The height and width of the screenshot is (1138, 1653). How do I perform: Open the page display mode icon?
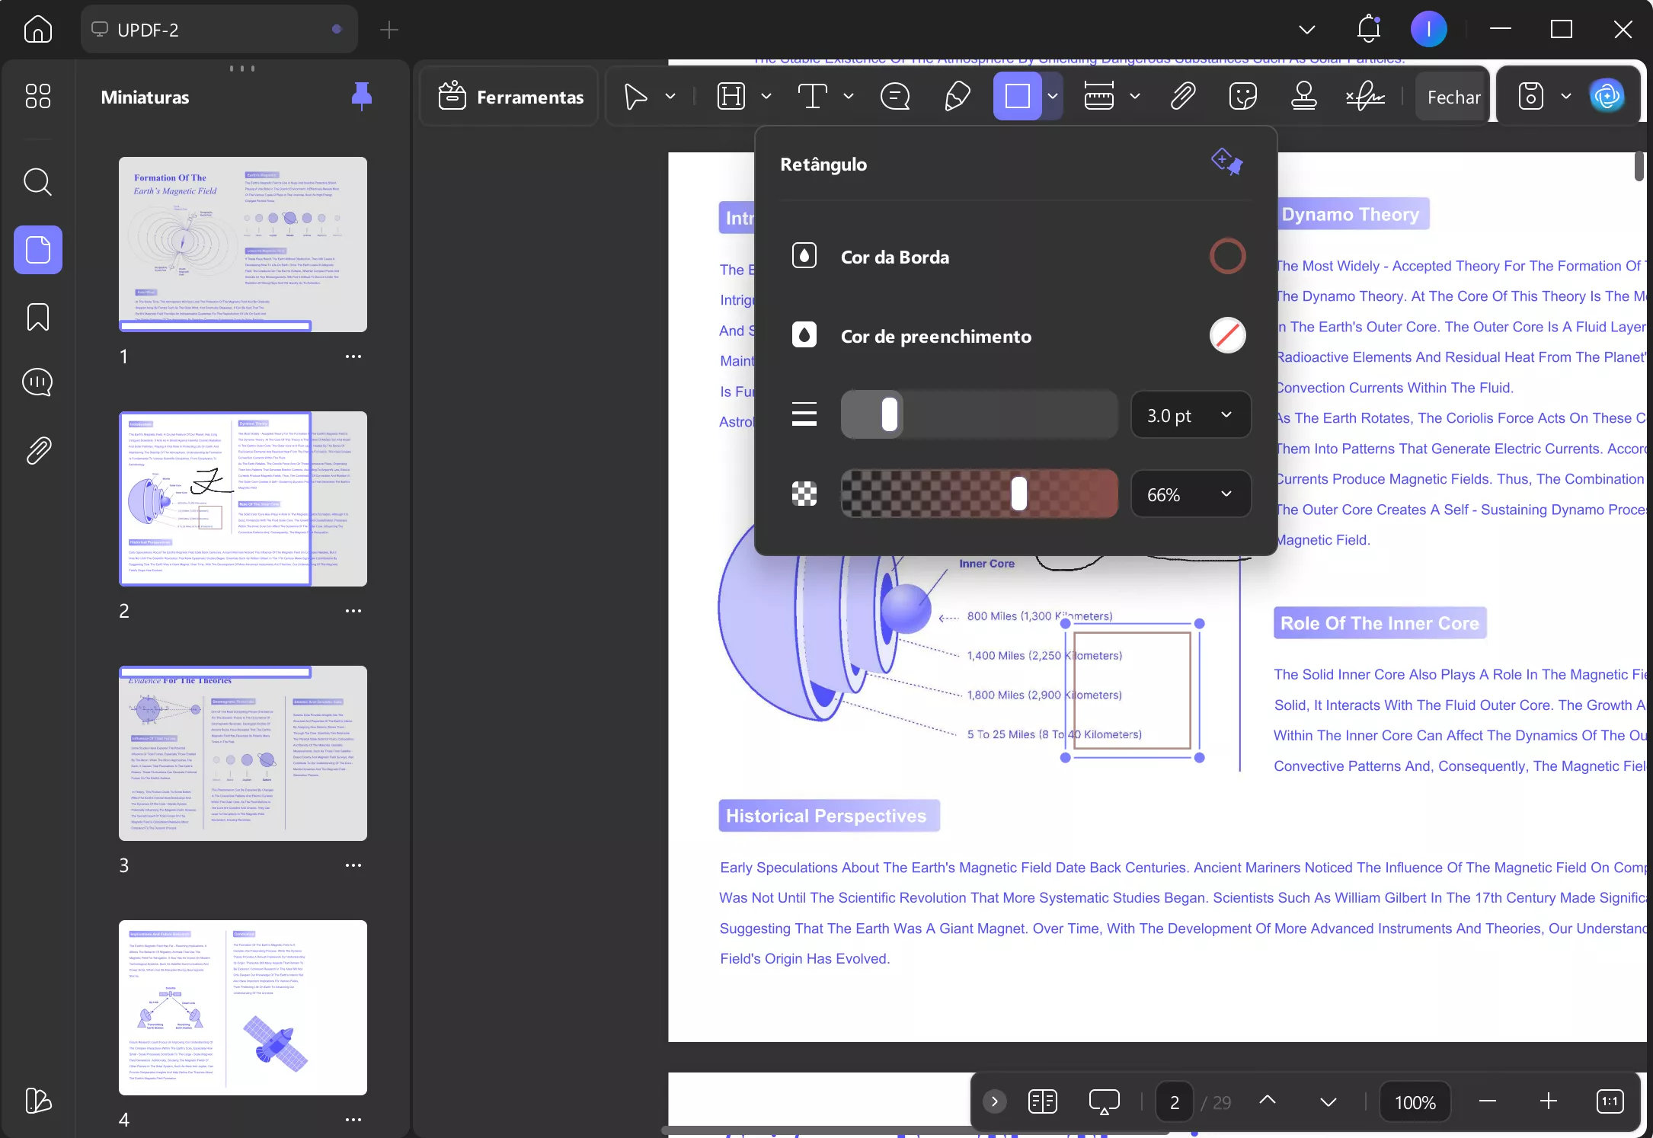point(1043,1101)
